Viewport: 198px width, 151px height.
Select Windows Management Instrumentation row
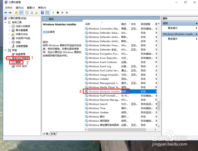click(x=121, y=83)
